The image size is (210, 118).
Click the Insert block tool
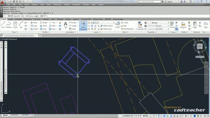(117, 25)
